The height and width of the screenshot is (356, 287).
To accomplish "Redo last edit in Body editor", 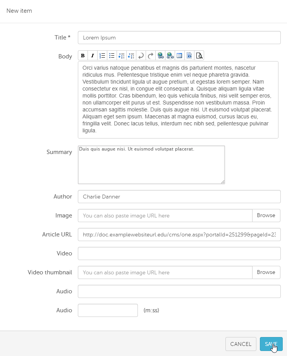I will (x=150, y=56).
